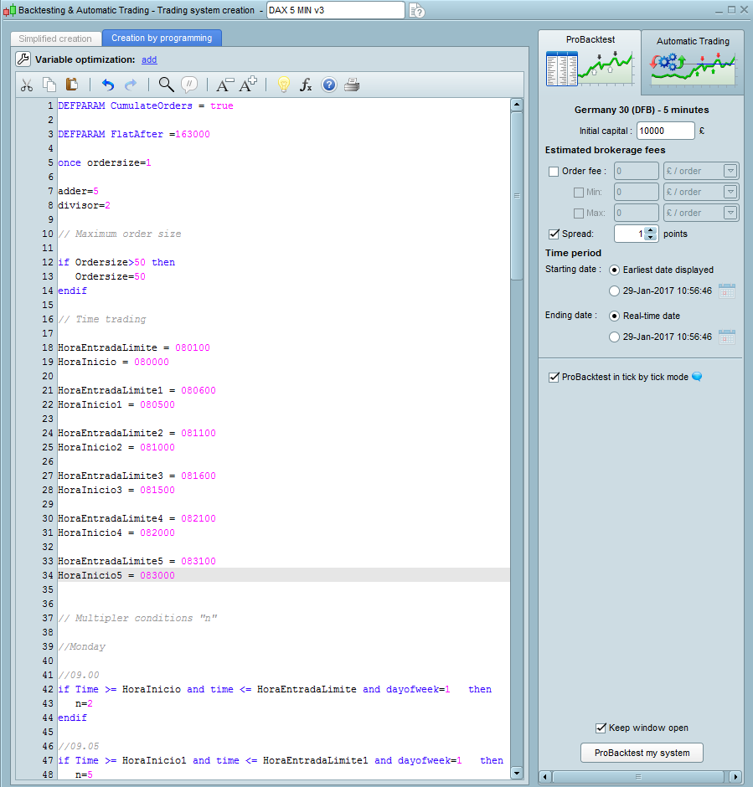Click the Paste clipboard icon
753x787 pixels.
point(72,85)
